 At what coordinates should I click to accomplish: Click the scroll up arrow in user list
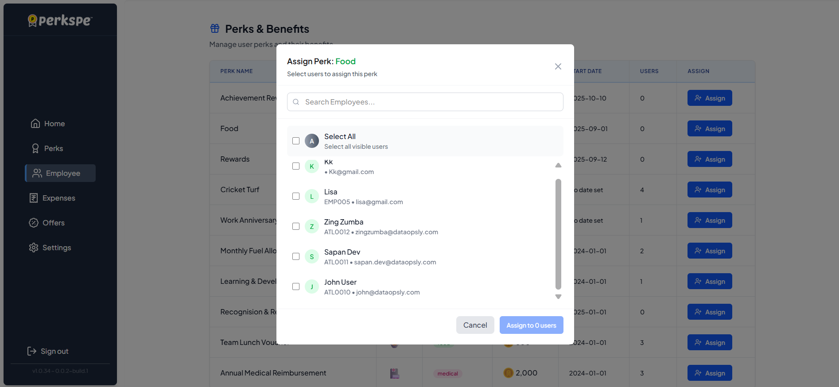tap(558, 165)
